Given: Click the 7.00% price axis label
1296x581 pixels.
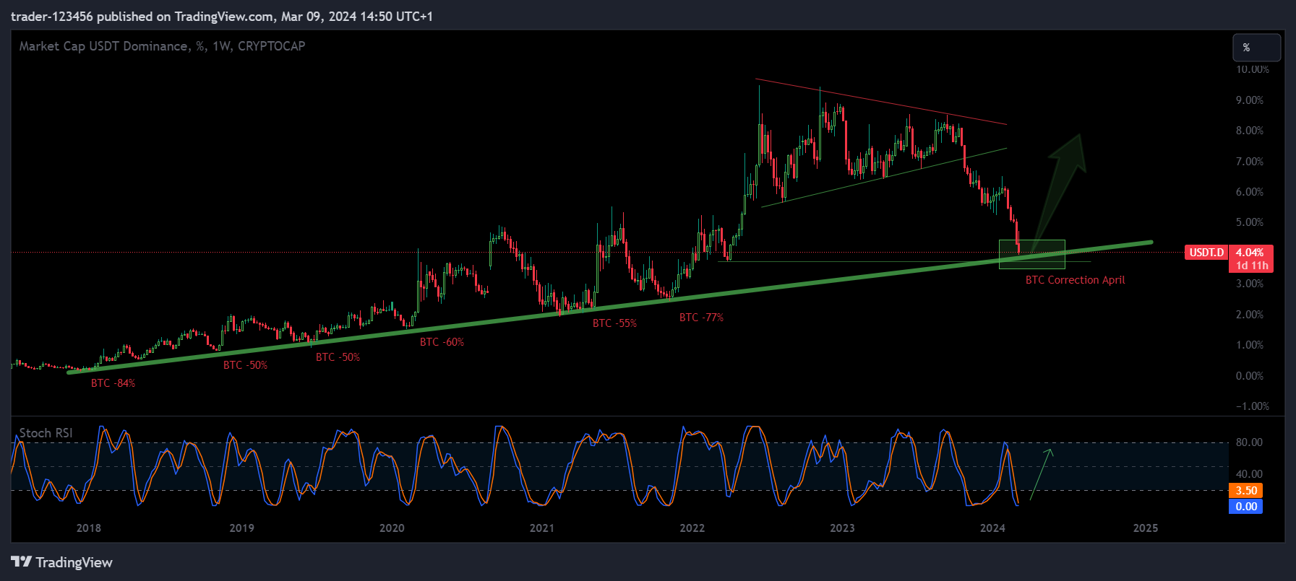Looking at the screenshot, I should [1250, 162].
